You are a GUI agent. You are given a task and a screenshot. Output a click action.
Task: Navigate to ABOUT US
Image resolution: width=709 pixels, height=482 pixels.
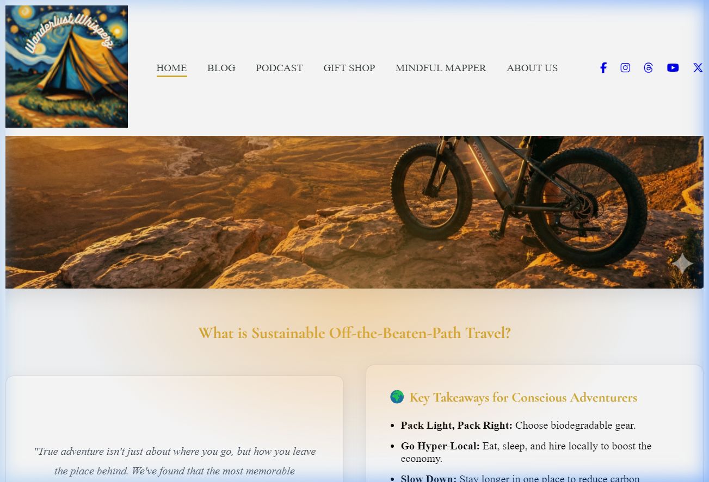532,68
